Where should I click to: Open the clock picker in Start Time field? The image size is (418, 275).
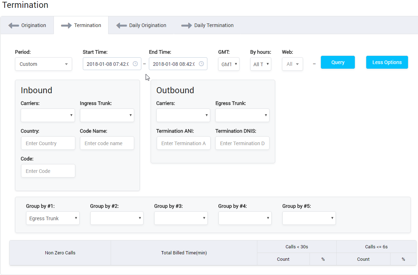[x=135, y=64]
